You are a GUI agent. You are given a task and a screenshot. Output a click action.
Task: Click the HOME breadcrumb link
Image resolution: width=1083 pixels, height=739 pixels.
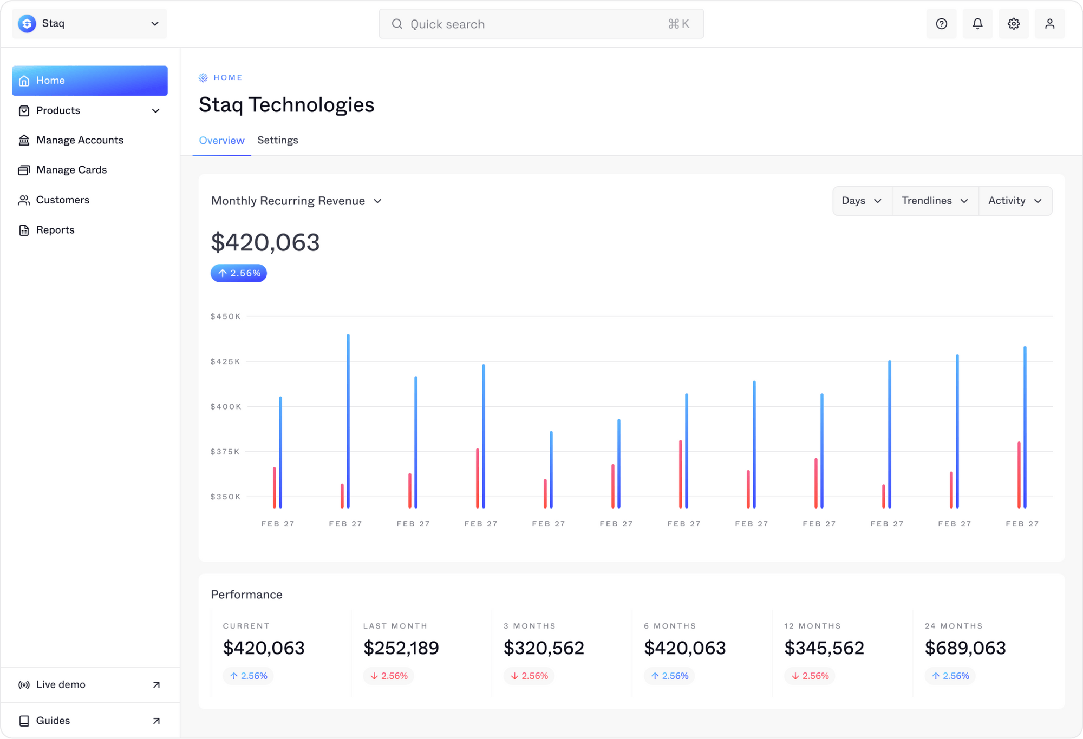tap(228, 77)
